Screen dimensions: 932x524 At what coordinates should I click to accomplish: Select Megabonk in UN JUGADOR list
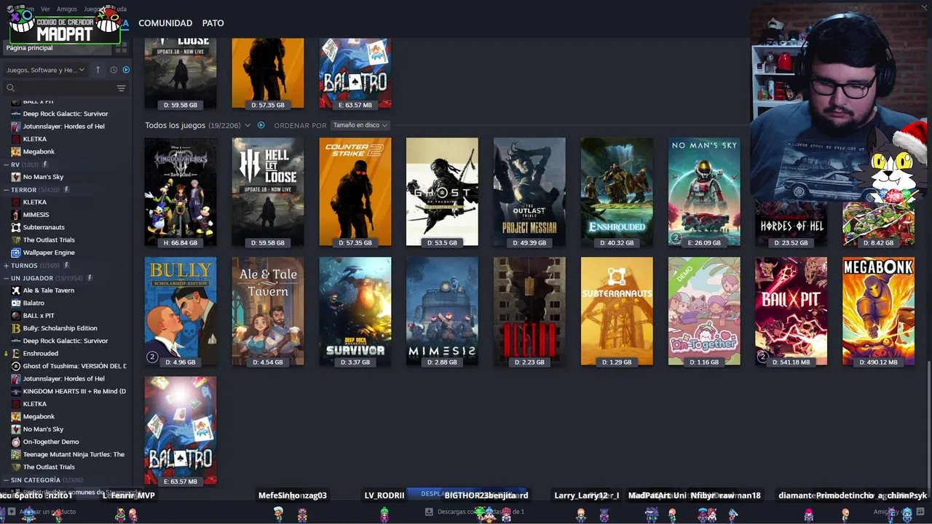coord(39,416)
